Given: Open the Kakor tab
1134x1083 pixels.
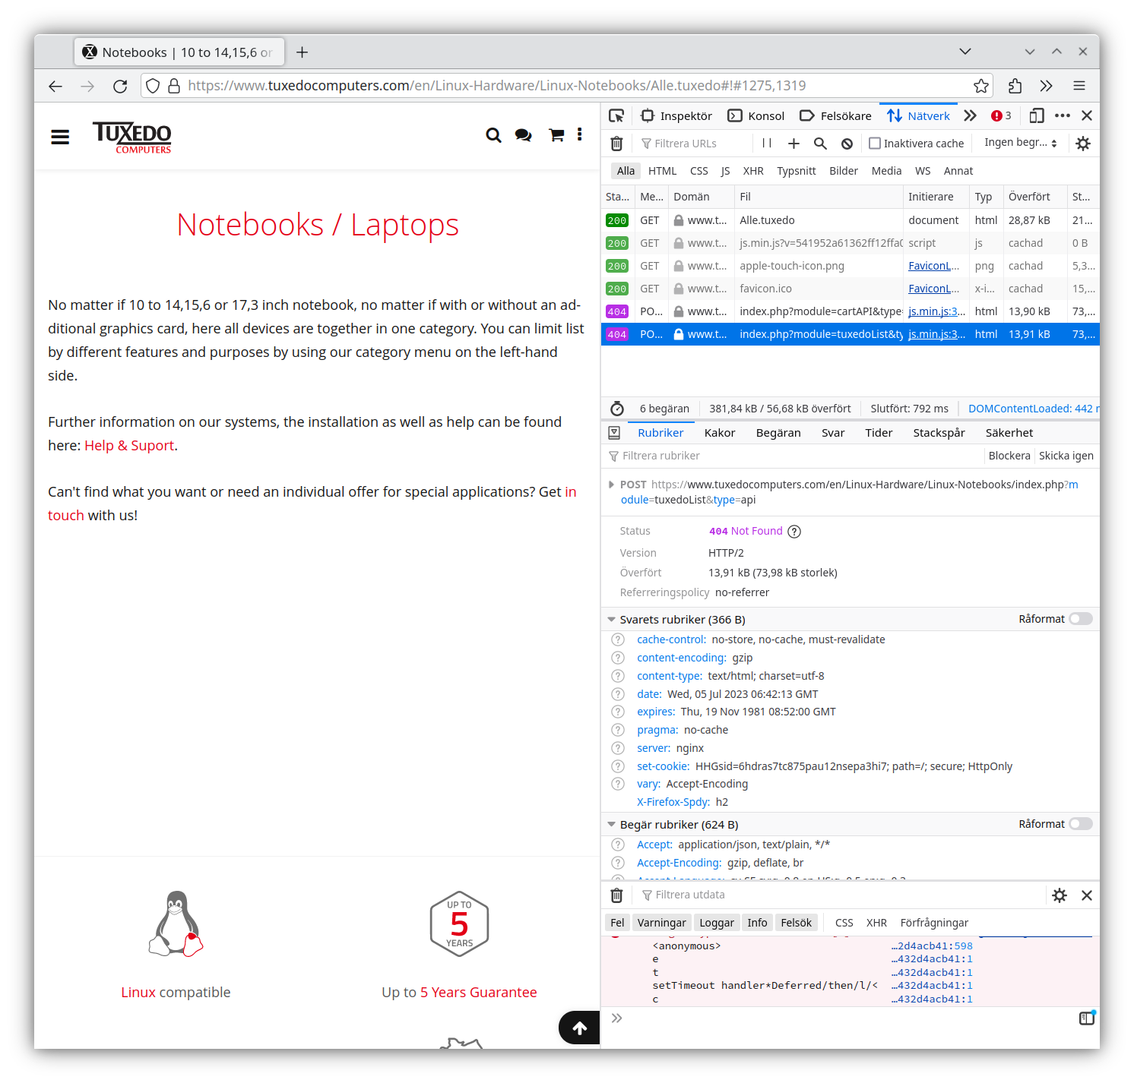Looking at the screenshot, I should coord(719,432).
